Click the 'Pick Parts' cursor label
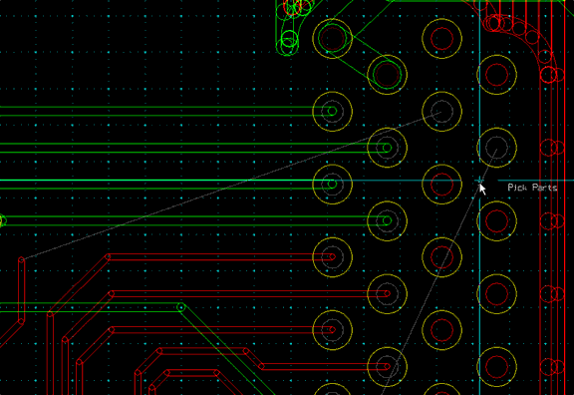The width and height of the screenshot is (574, 395). tap(532, 188)
